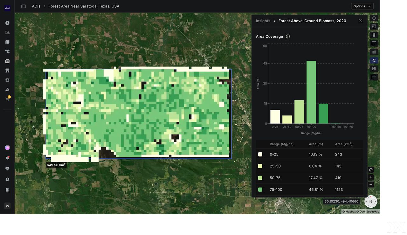Open the compass explore icon in sidebar

7,23
